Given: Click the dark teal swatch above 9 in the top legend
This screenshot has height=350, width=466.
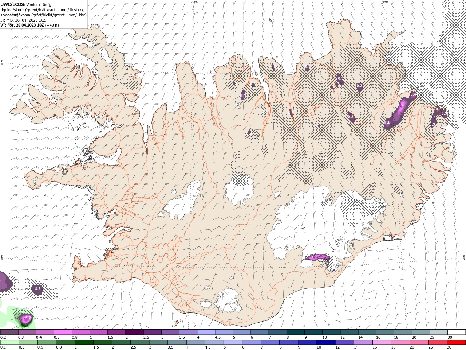Looking at the screenshot, I should (314, 332).
